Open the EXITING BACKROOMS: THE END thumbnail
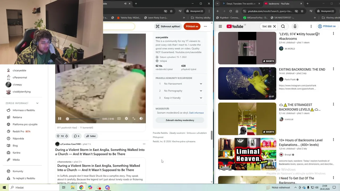 tap(247, 84)
